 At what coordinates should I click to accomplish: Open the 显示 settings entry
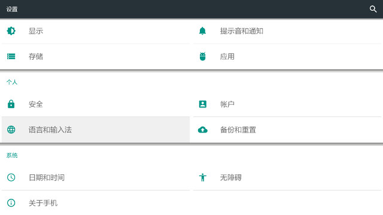point(96,31)
